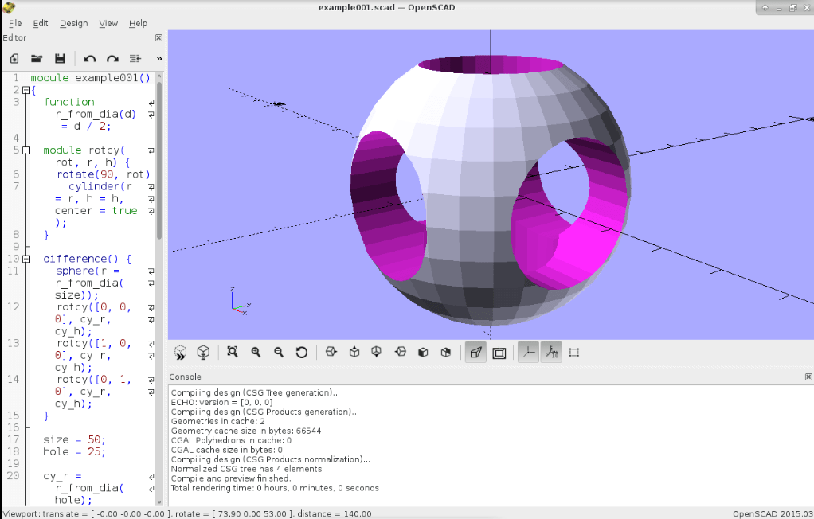Click the Save icon in the editor toolbar
This screenshot has height=519, width=814.
click(58, 58)
